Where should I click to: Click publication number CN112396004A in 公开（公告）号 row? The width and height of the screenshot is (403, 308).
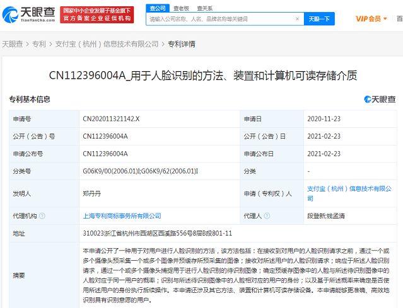coord(105,136)
